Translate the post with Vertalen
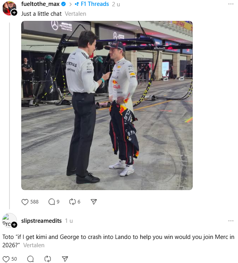This screenshot has width=238, height=263. [x=75, y=14]
